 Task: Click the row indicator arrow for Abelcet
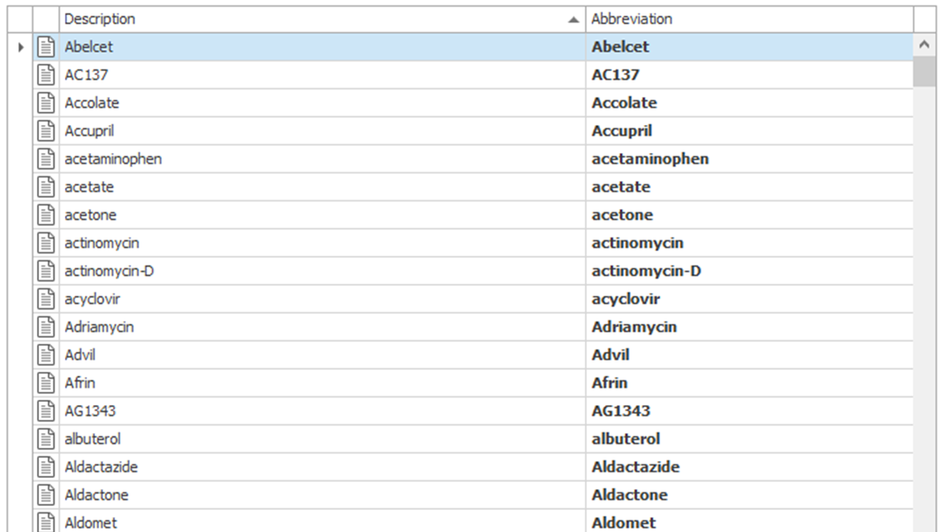(21, 47)
